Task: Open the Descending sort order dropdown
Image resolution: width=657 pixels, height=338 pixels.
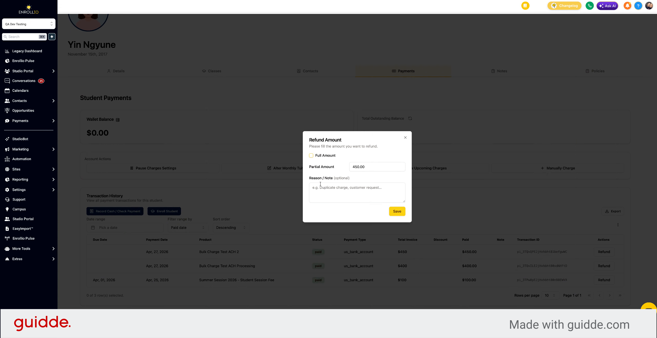Action: point(231,228)
